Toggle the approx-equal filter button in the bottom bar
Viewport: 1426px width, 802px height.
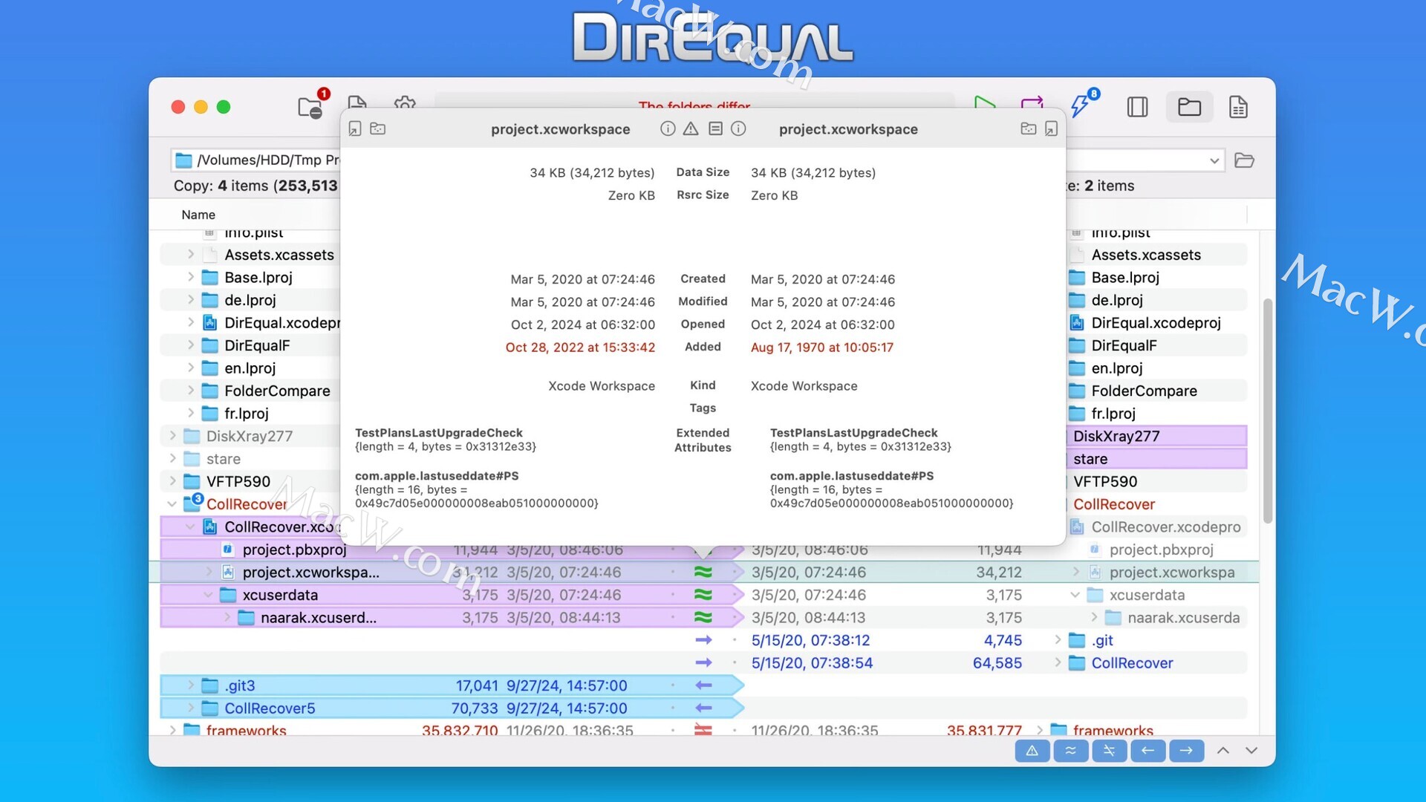click(x=1071, y=751)
